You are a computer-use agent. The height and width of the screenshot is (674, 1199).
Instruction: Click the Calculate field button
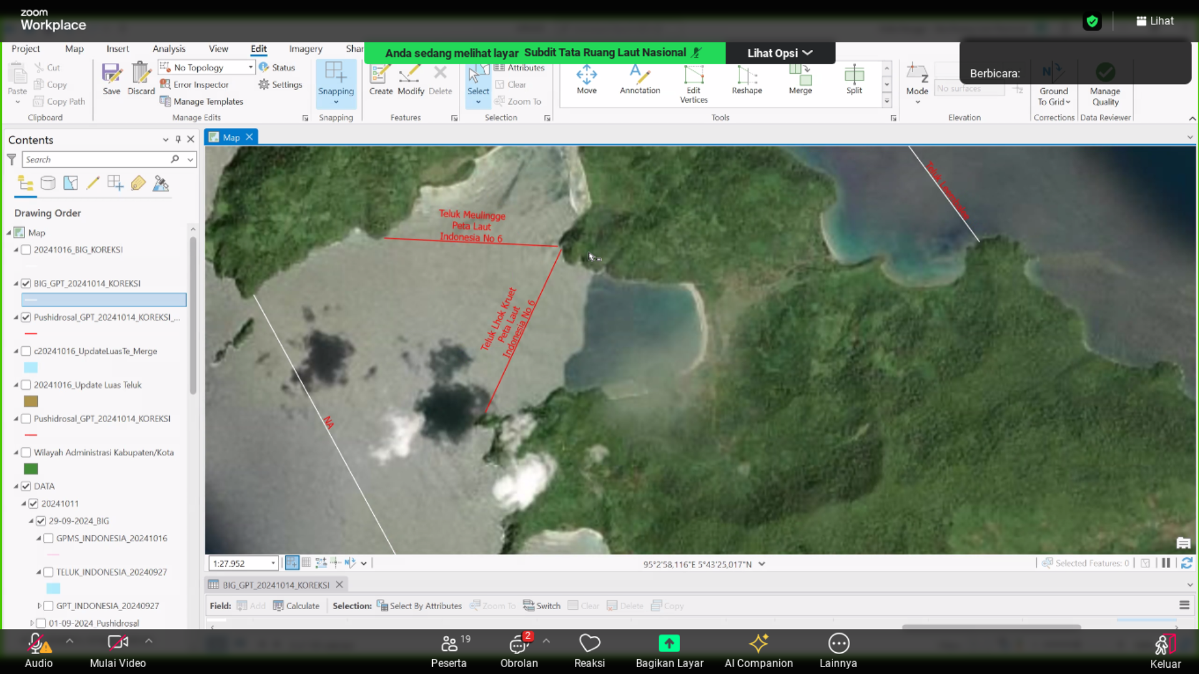tap(296, 605)
